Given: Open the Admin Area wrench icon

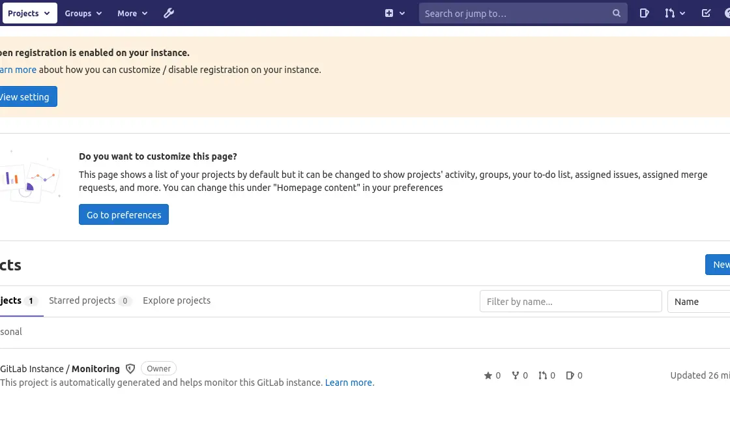Looking at the screenshot, I should pyautogui.click(x=169, y=13).
